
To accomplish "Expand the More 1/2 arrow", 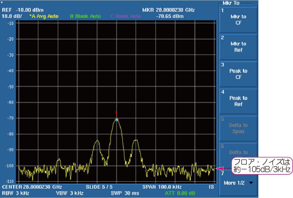I will pyautogui.click(x=251, y=183).
